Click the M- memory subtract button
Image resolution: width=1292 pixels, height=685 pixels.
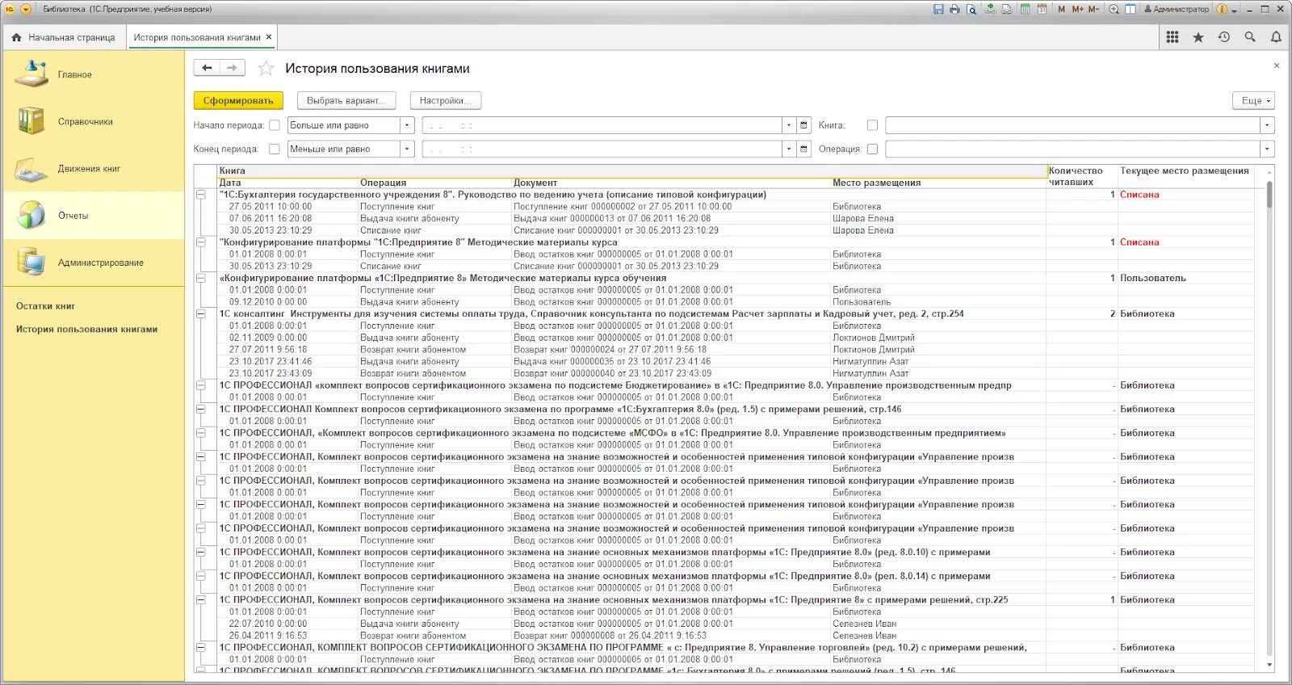point(1093,9)
